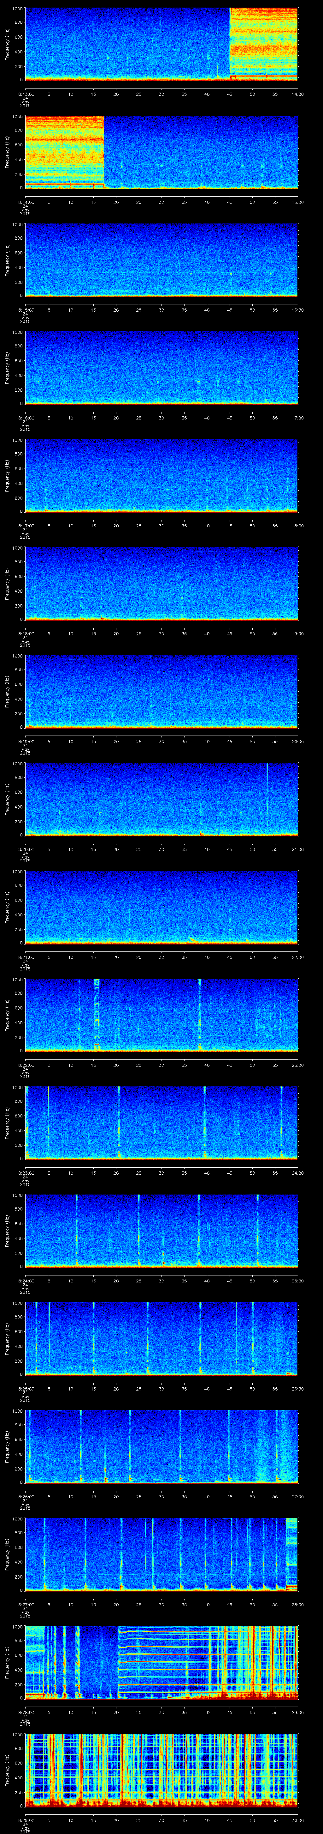
Task: Click the 23:00 end time label
Action: pyautogui.click(x=297, y=1064)
